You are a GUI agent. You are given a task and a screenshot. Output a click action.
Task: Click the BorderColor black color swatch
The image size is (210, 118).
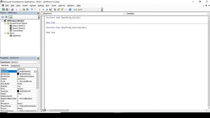18,74
